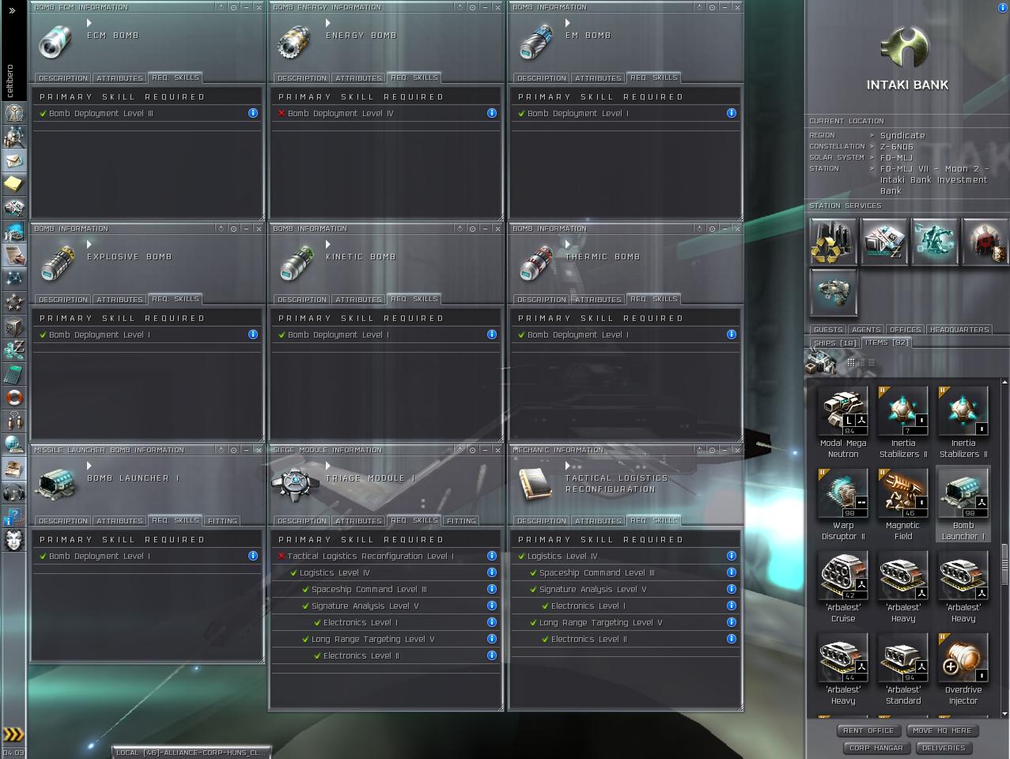Open the Deliveries button
The image size is (1010, 759).
[944, 747]
